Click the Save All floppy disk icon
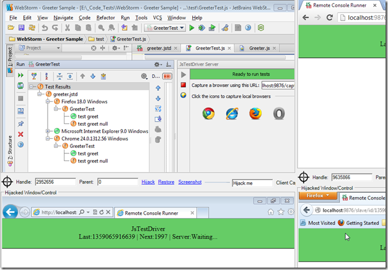388x270 pixels. click(22, 28)
